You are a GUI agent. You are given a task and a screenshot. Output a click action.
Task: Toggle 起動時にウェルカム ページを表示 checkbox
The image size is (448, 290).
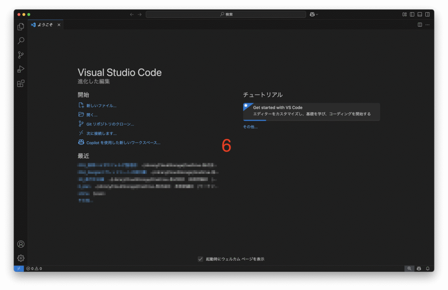click(200, 259)
